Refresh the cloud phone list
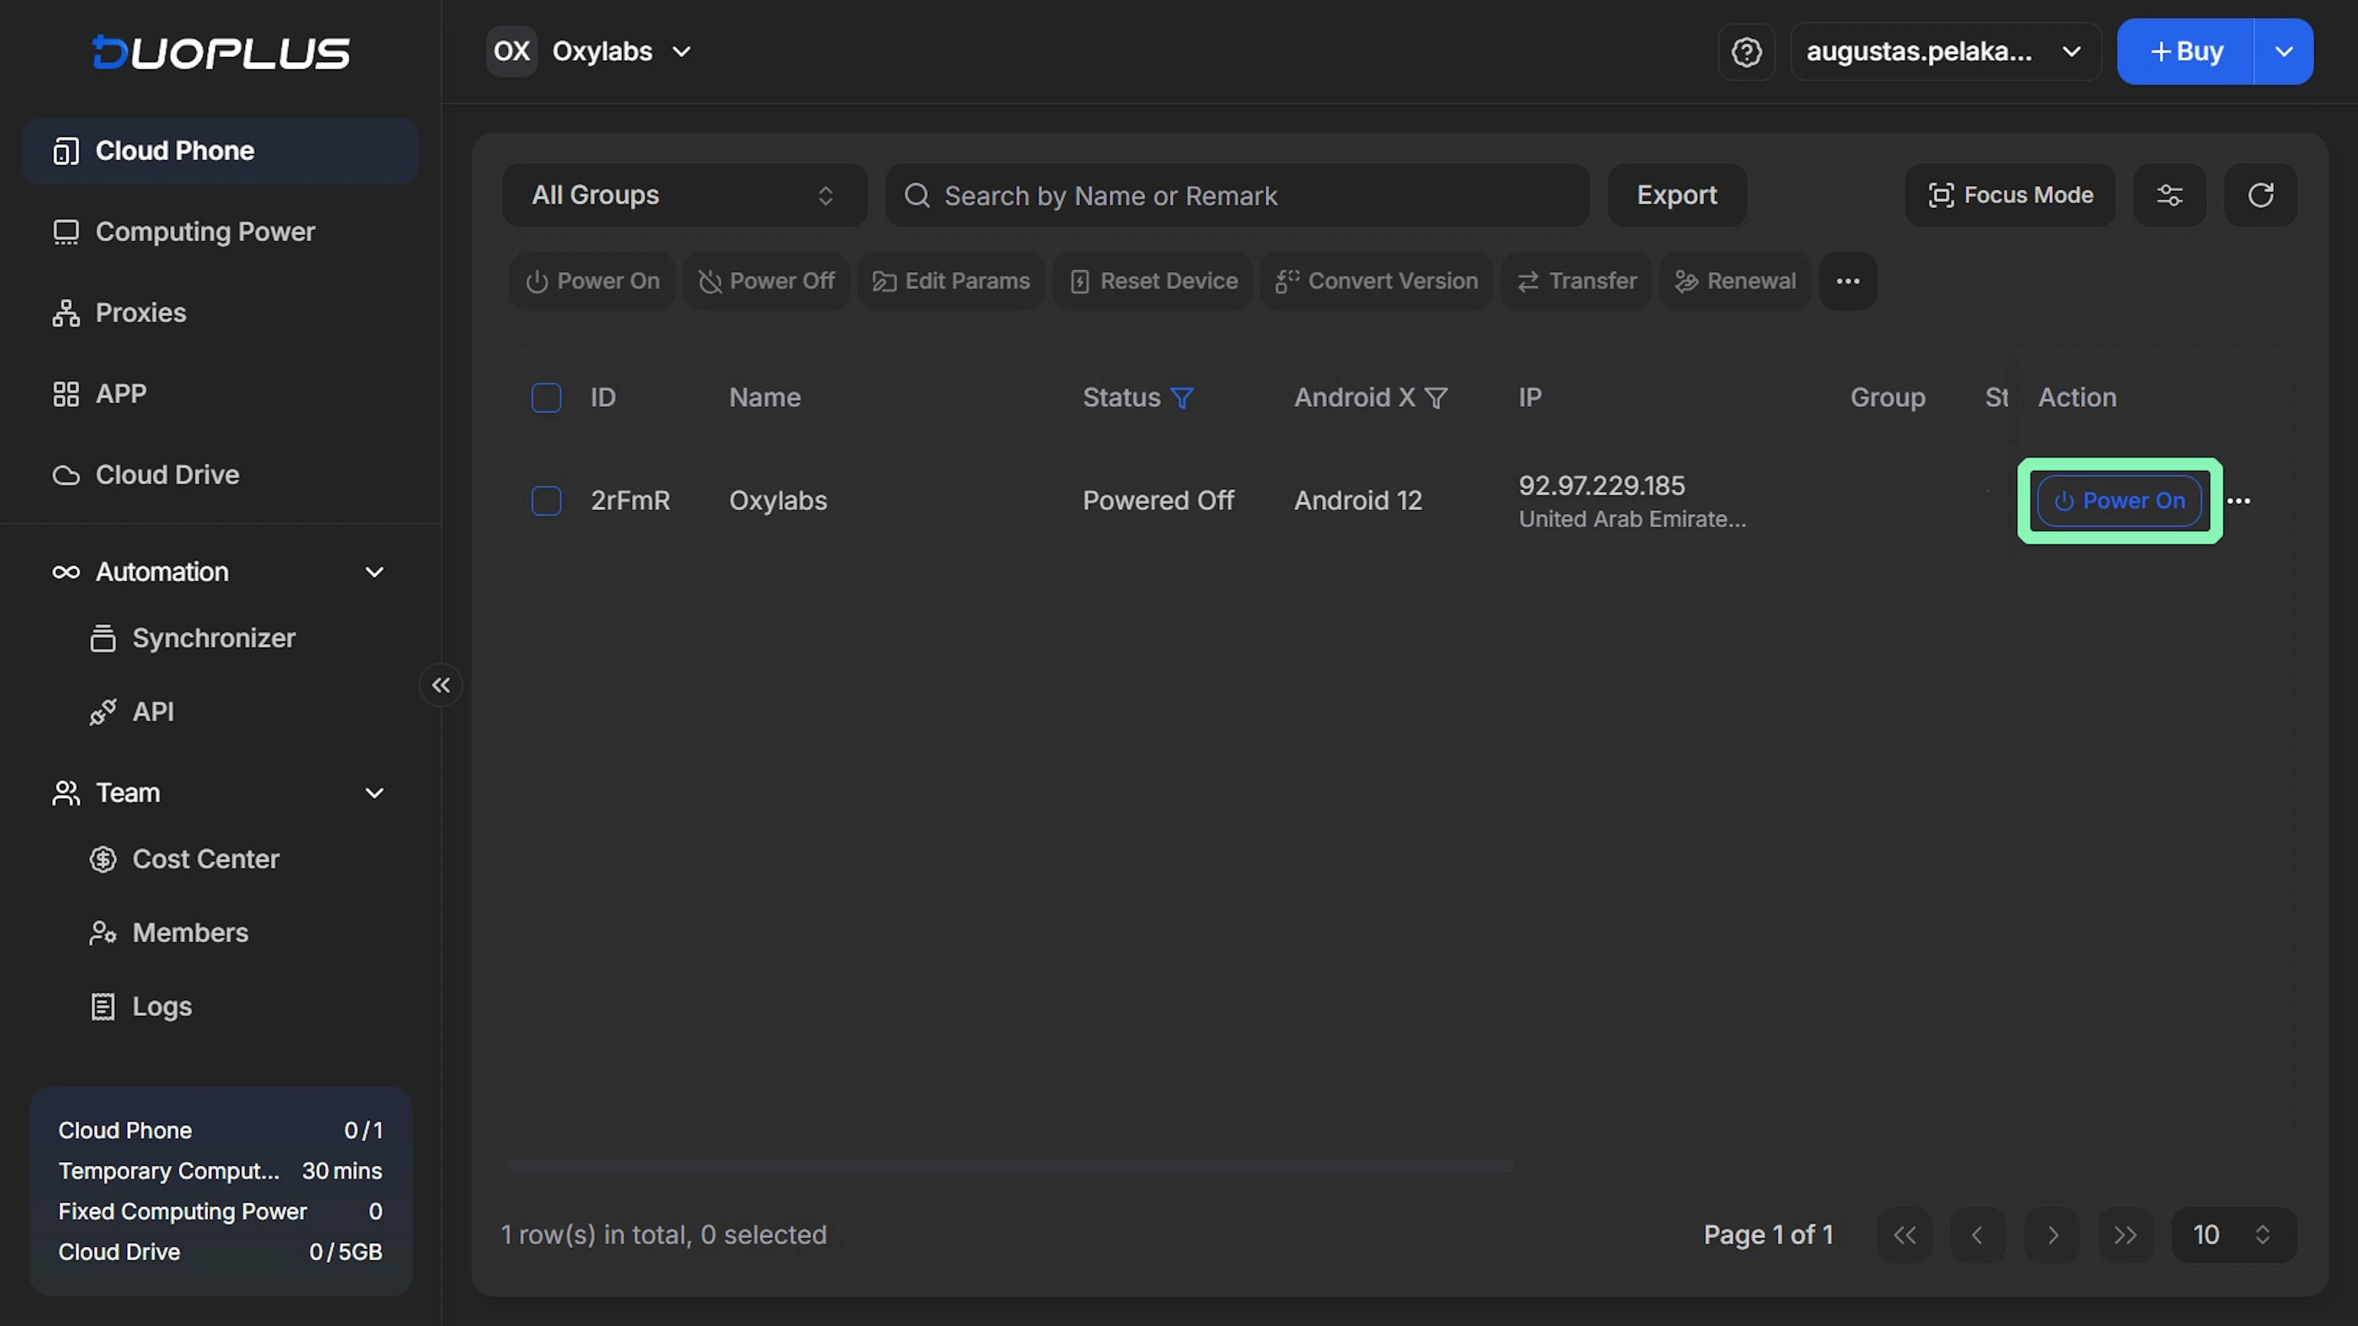This screenshot has width=2358, height=1326. [2261, 195]
